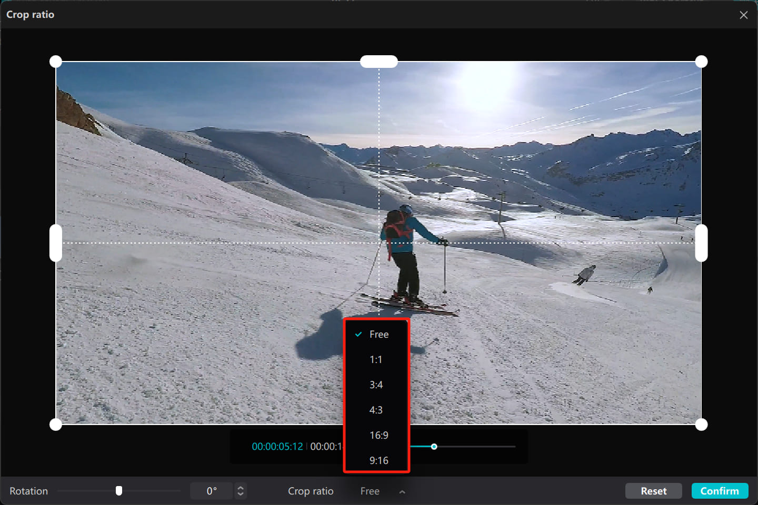Click the rotation degree input field
Screen dimensions: 758x505
(212, 491)
